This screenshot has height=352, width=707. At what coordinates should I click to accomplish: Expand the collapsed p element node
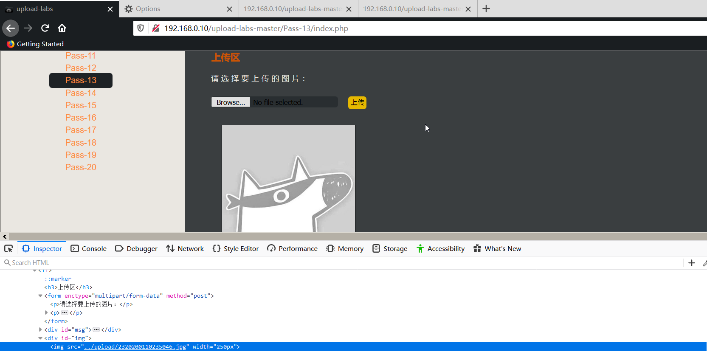(x=46, y=313)
